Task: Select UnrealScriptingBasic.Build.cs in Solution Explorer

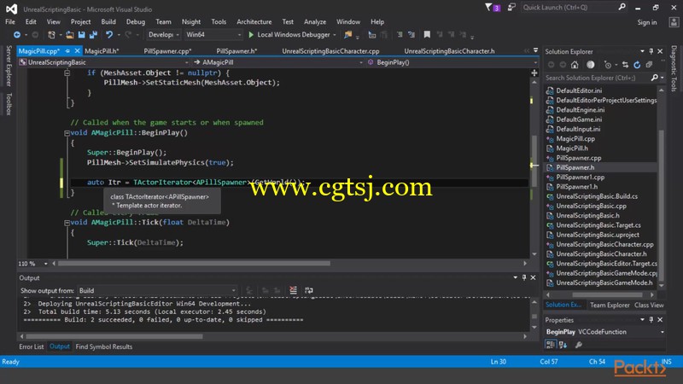Action: click(x=597, y=196)
